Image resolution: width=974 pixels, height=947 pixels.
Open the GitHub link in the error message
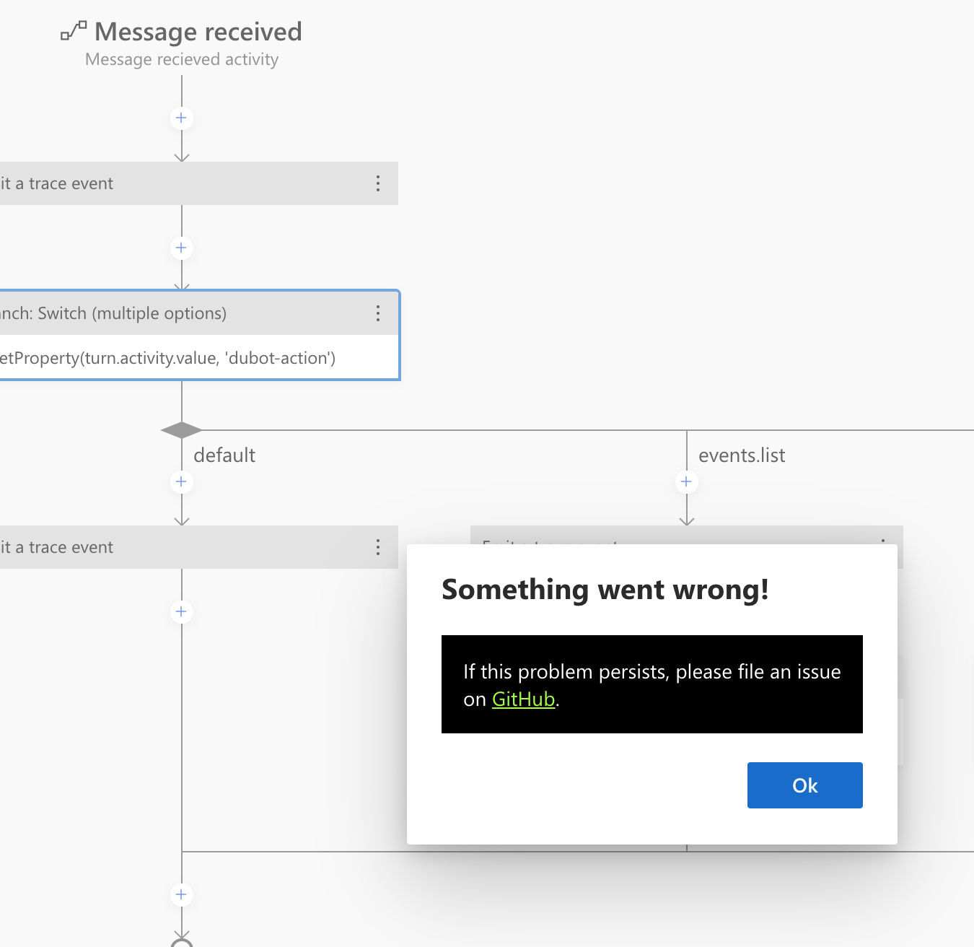point(523,699)
